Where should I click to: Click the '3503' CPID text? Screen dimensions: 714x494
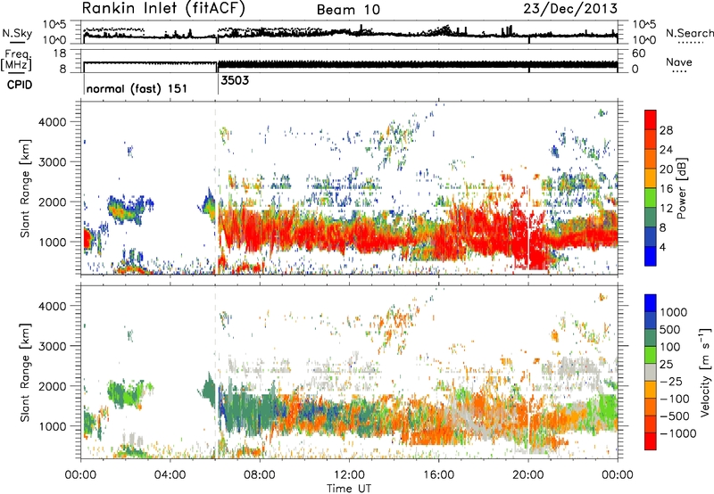click(x=235, y=80)
